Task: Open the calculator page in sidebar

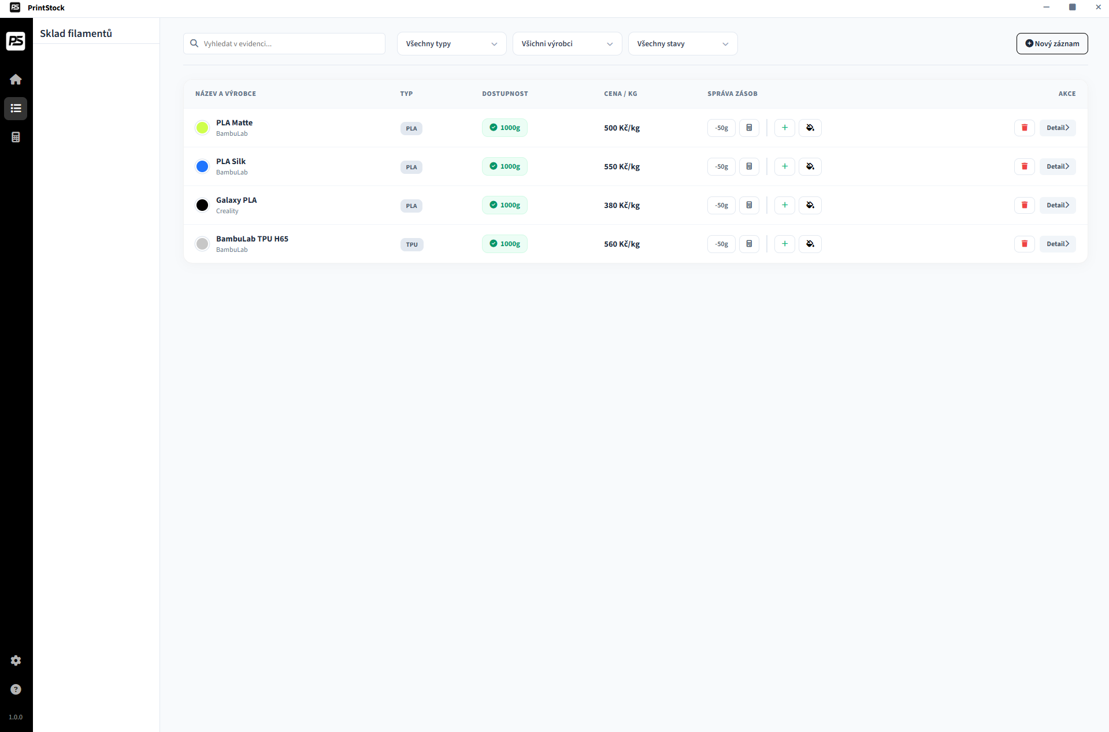Action: (x=16, y=137)
